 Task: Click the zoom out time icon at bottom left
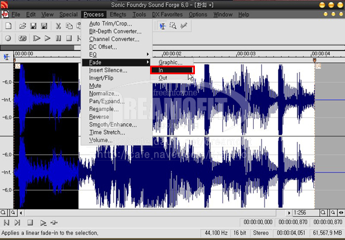(3, 213)
